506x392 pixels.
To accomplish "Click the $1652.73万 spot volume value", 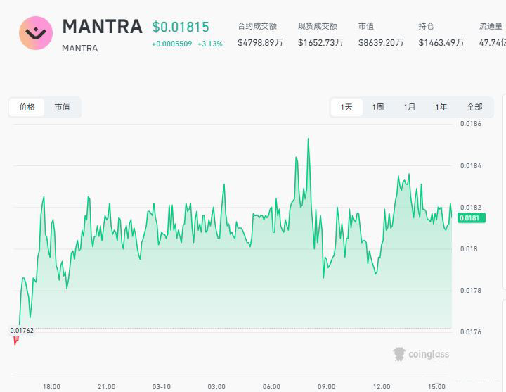I will [x=320, y=43].
